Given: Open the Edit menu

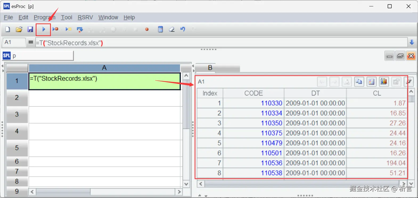Looking at the screenshot, I should point(23,18).
